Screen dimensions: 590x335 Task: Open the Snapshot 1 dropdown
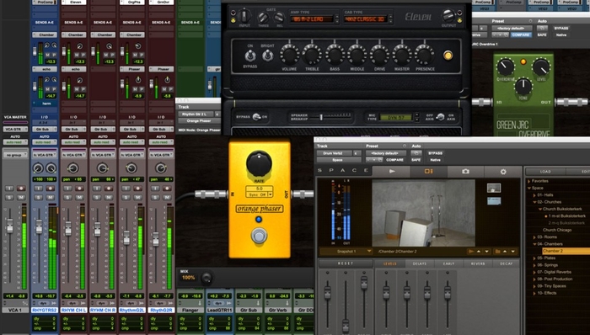[346, 251]
